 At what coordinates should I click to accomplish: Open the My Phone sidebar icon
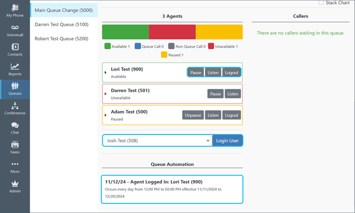click(15, 8)
